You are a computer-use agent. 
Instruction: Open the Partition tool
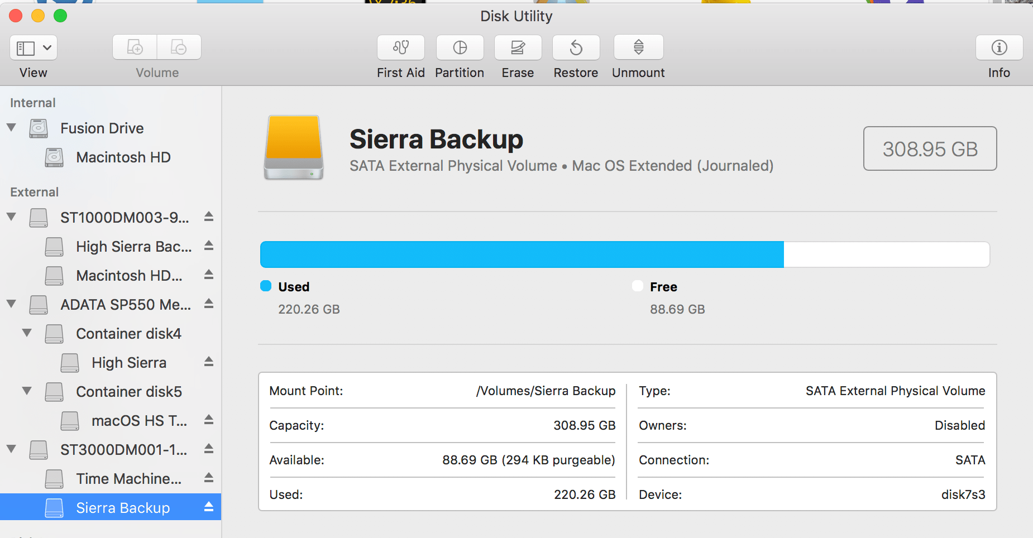point(460,48)
